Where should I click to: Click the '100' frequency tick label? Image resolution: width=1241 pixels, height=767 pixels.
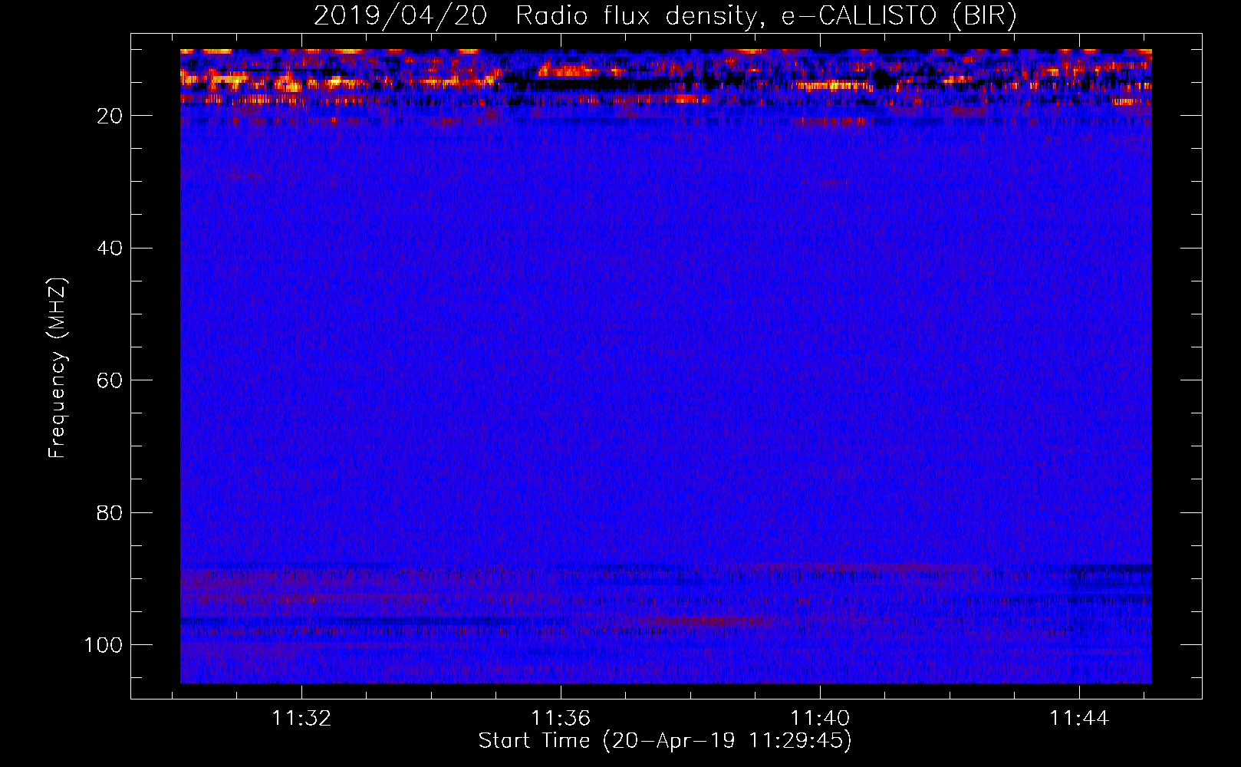coord(104,645)
